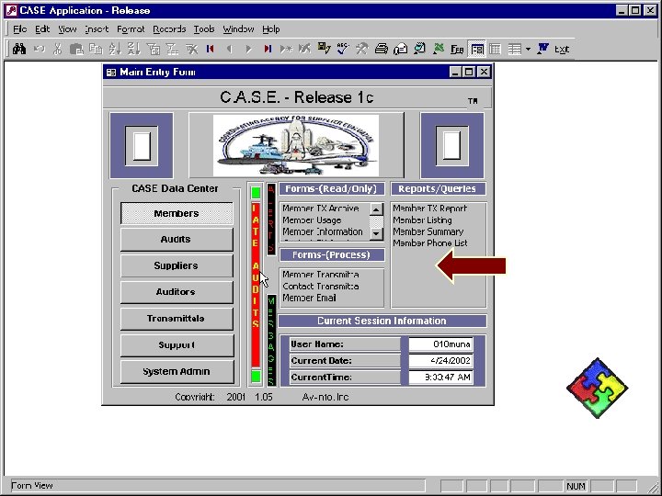Viewport: 662px width, 496px height.
Task: Click the mail envelope icon
Action: pyautogui.click(x=400, y=49)
